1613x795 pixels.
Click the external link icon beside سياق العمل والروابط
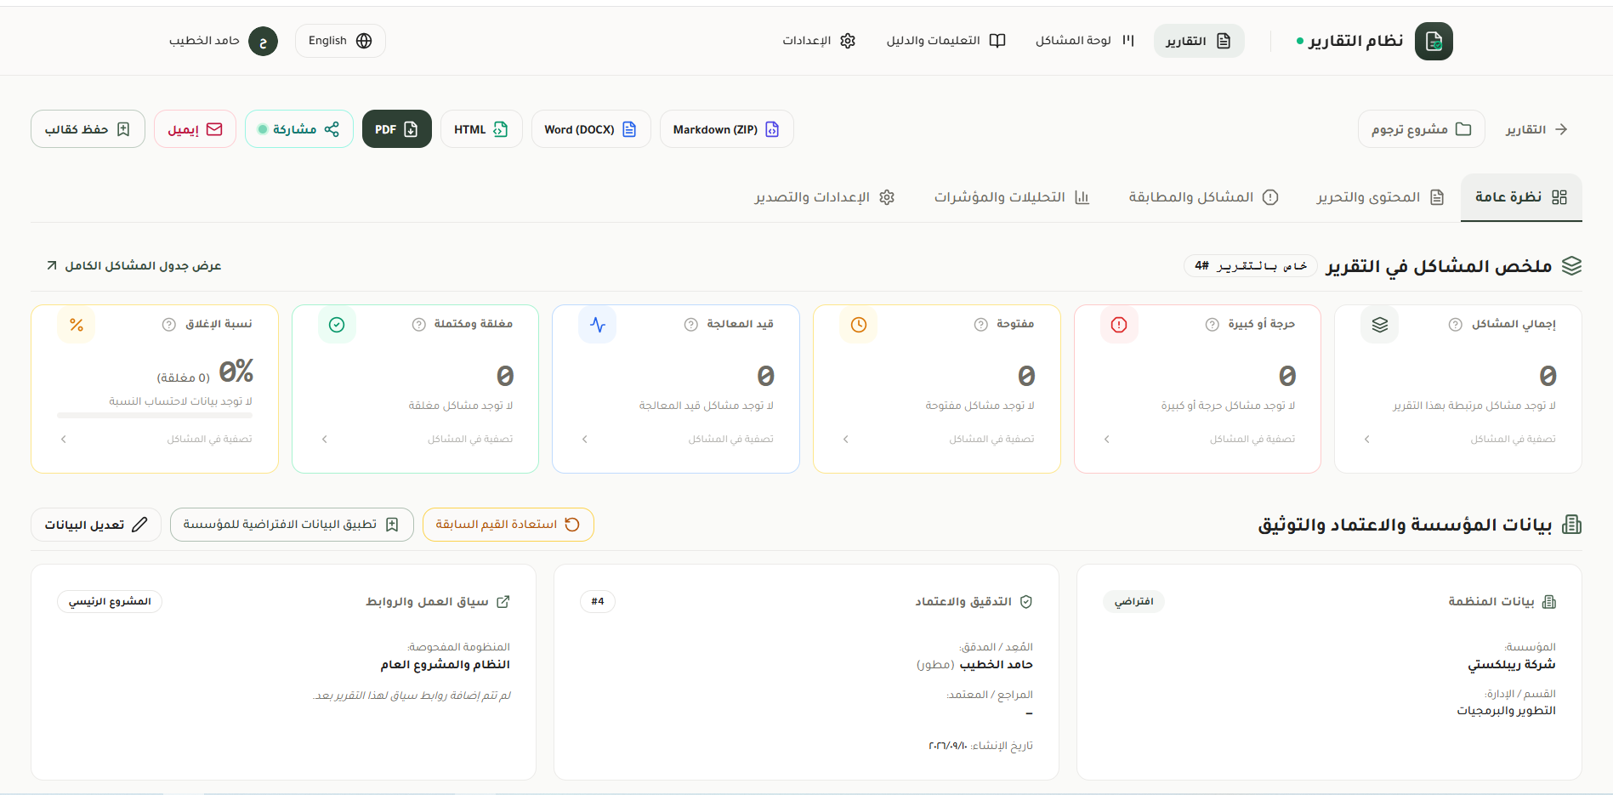click(503, 602)
